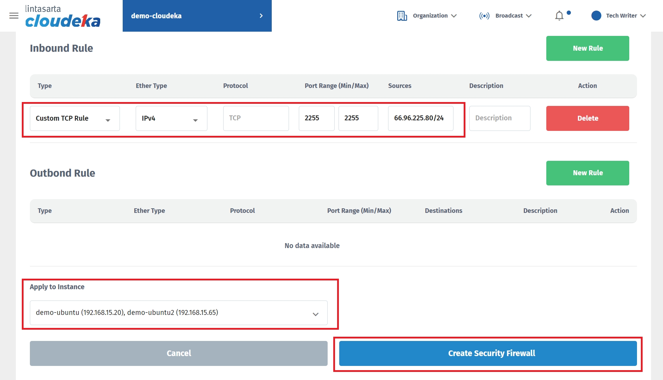Viewport: 663px width, 380px height.
Task: Click the Lintasarta Cloudeka logo
Action: [x=63, y=17]
